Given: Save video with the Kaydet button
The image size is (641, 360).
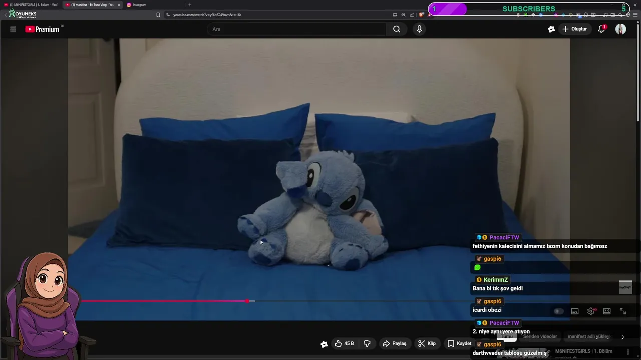Looking at the screenshot, I should pyautogui.click(x=460, y=344).
